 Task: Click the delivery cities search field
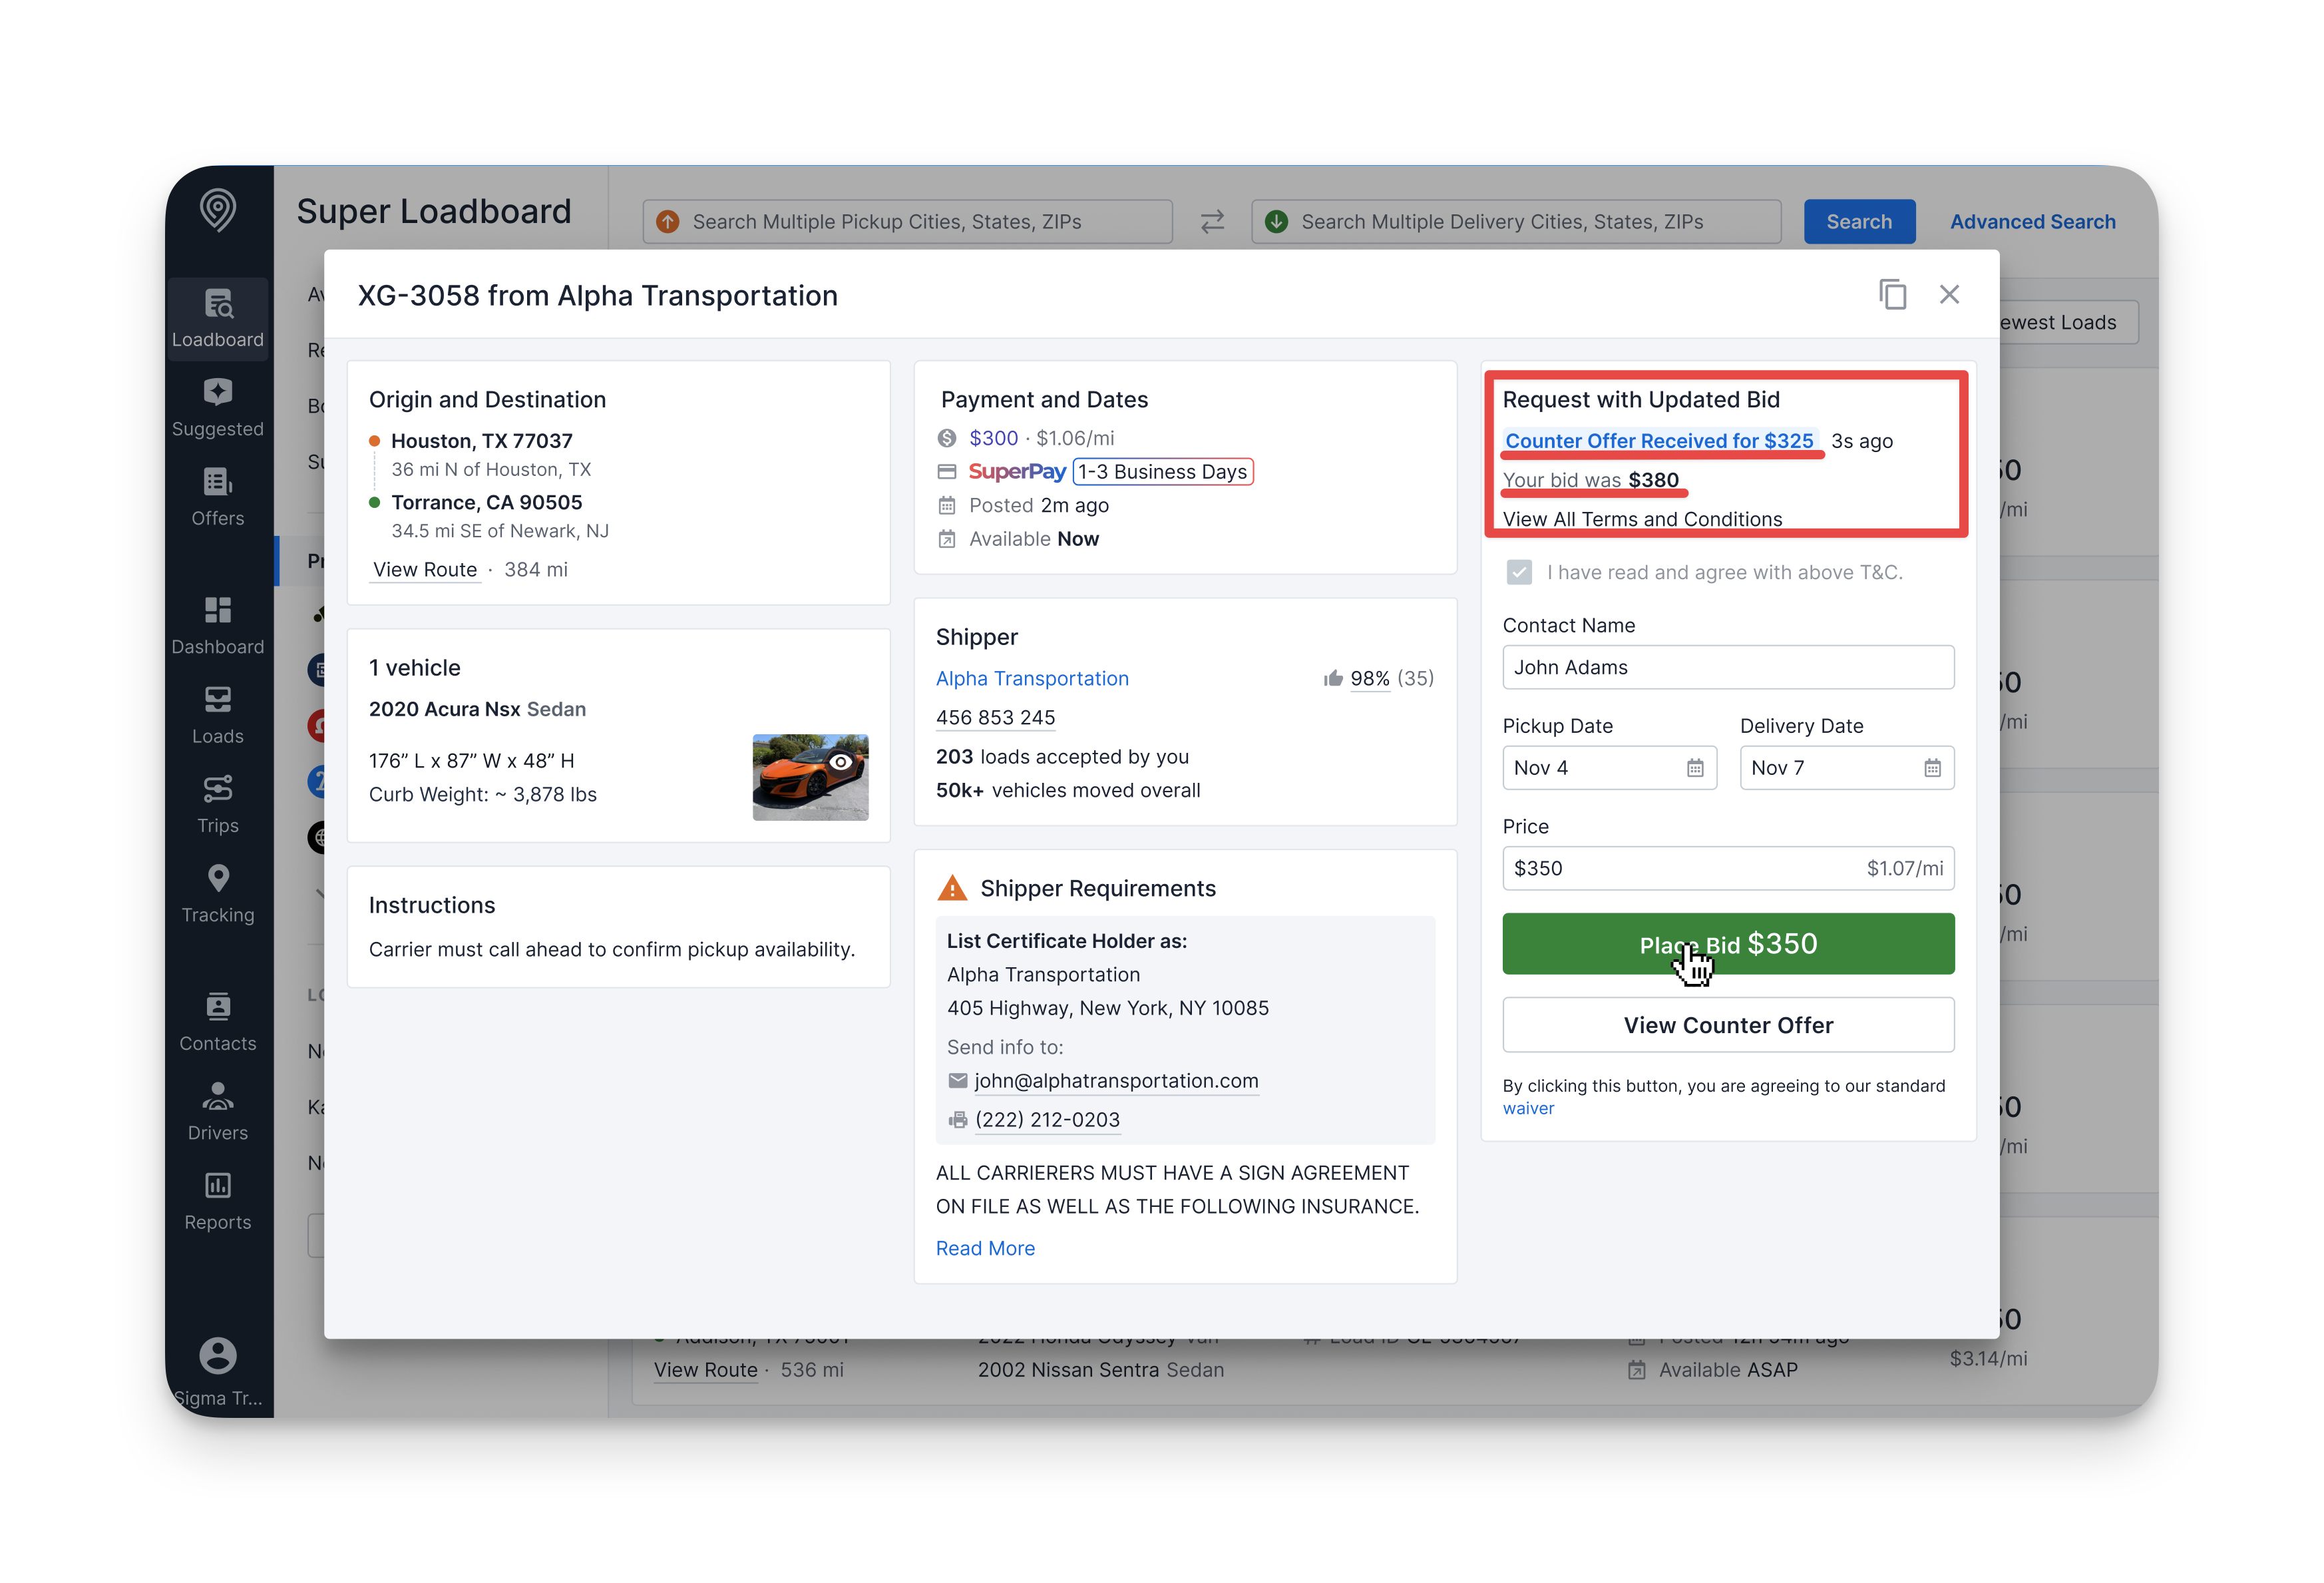(1516, 221)
